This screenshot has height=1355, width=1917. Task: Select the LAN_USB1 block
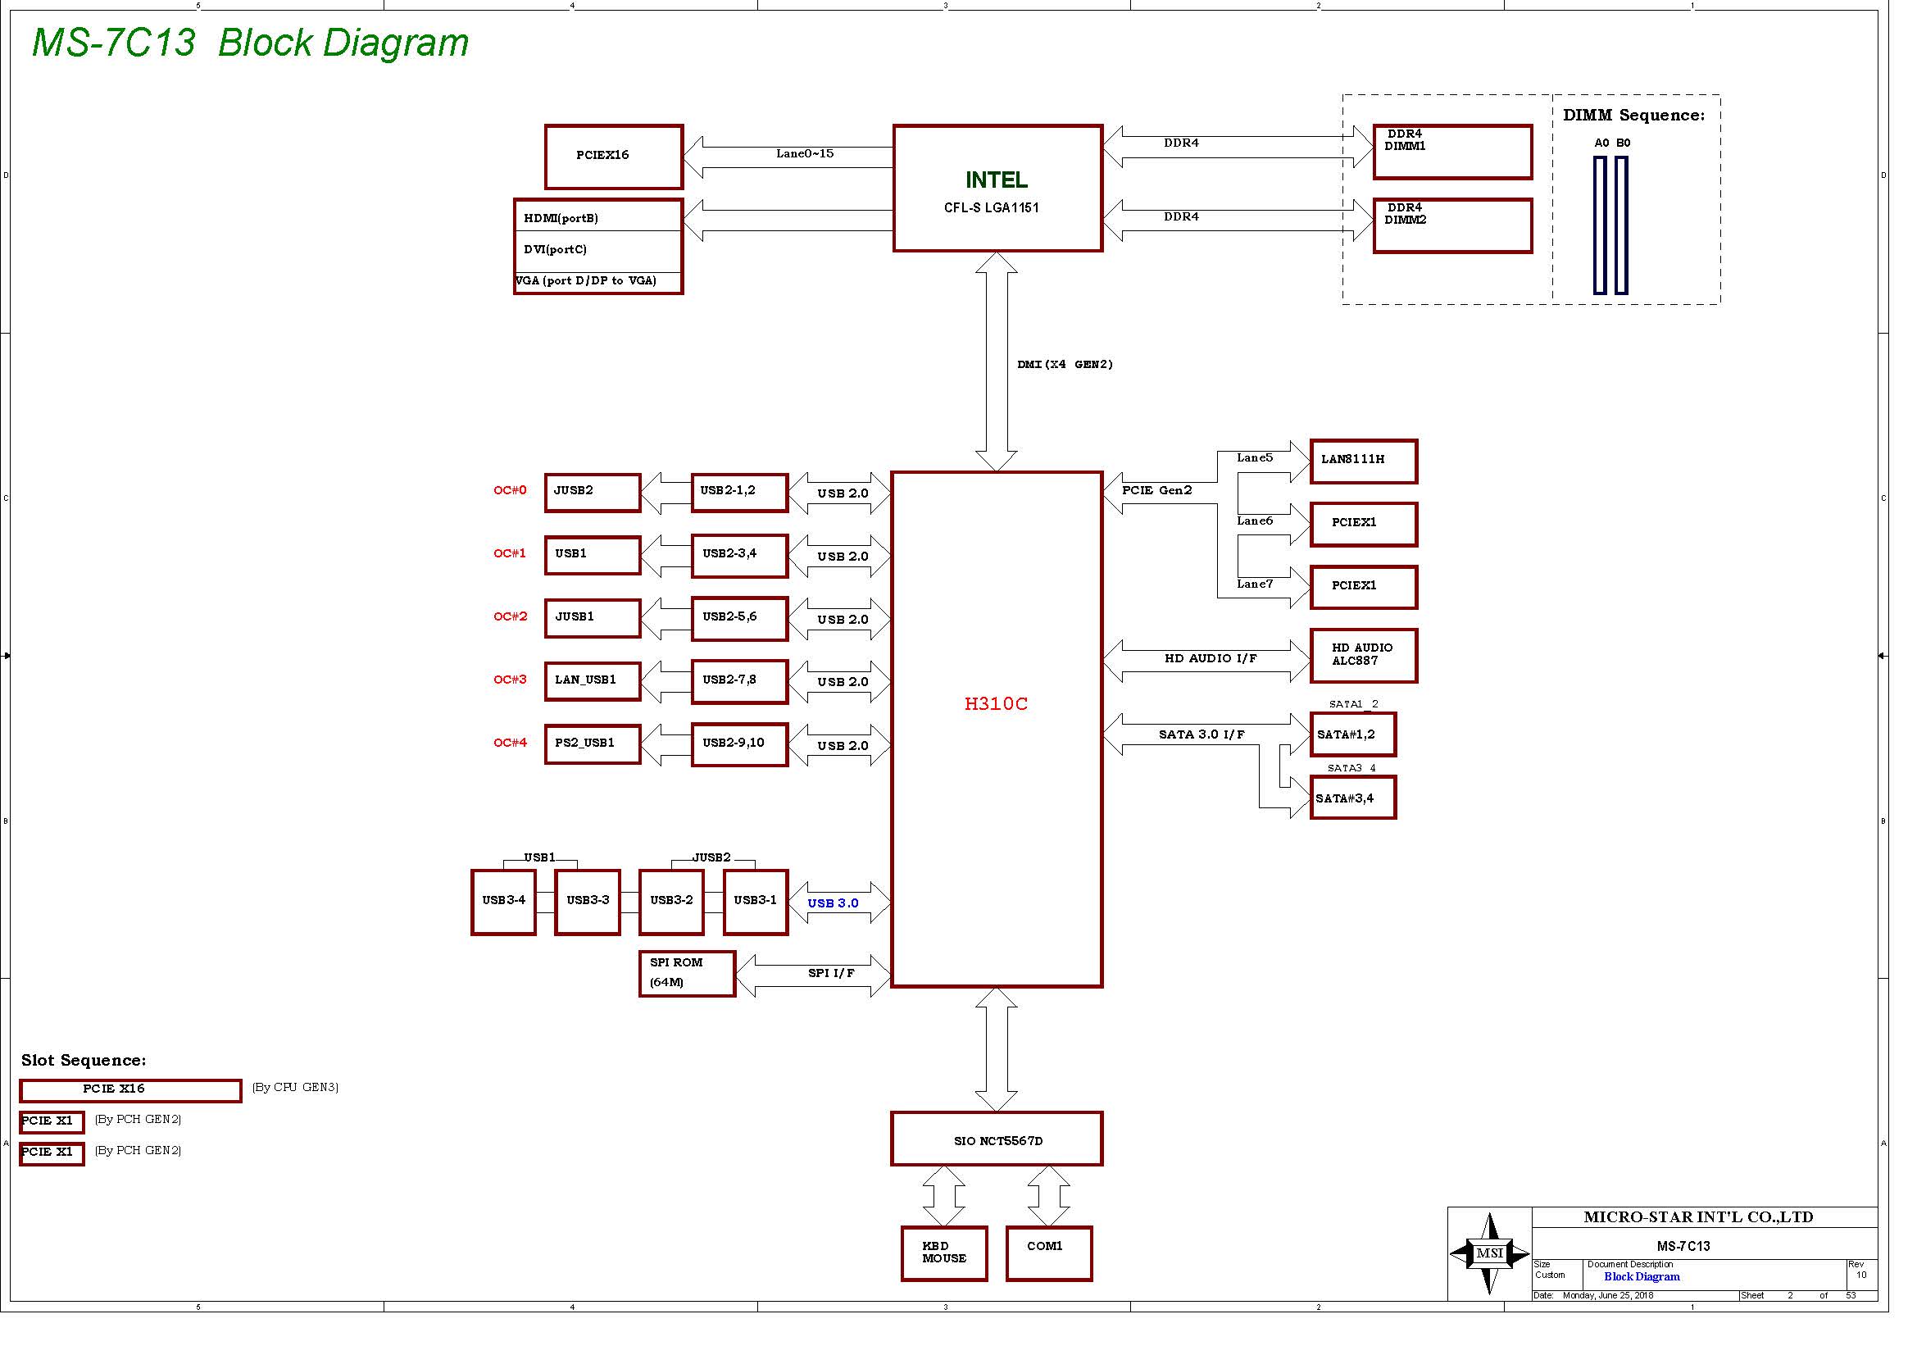[593, 681]
